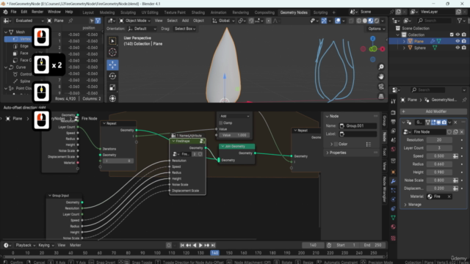Remove the Fire material with X
470x264 pixels.
pyautogui.click(x=449, y=197)
